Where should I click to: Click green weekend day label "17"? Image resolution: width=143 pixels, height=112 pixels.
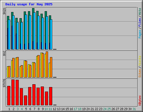pyautogui.click(x=75, y=109)
